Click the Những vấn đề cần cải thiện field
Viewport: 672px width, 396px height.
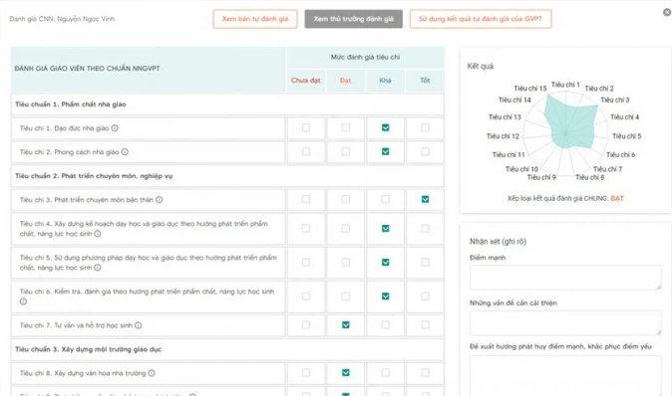point(565,322)
